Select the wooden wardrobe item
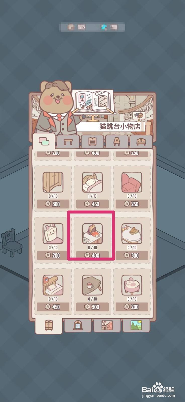Screen dimensions: 185x402 point(53,182)
